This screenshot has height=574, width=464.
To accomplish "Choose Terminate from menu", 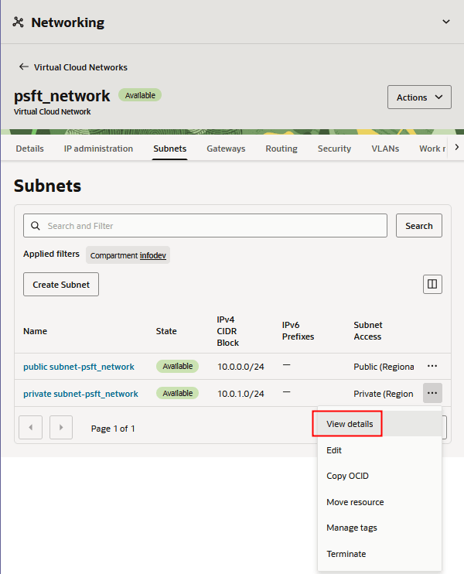I will (380, 554).
